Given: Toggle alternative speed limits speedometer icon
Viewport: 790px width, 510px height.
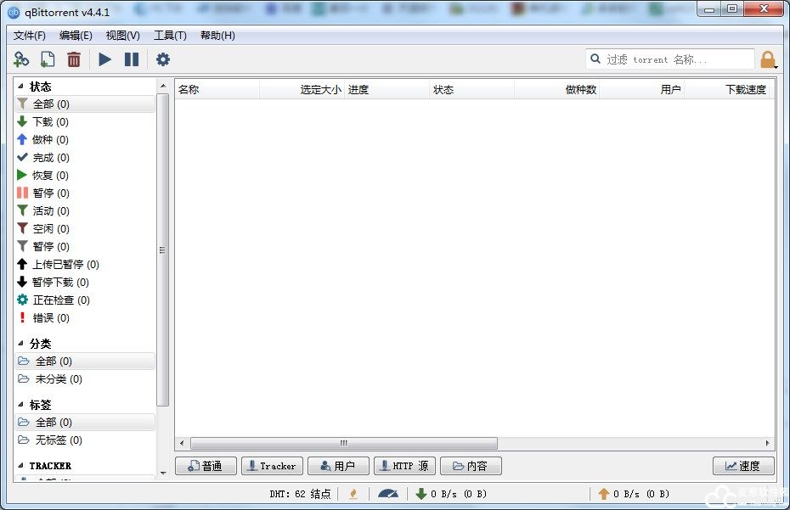Looking at the screenshot, I should point(388,494).
